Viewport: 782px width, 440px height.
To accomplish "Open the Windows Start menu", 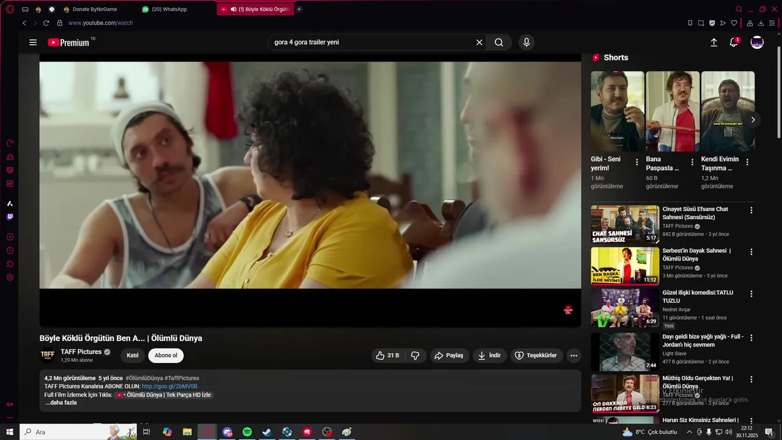I will pos(10,432).
